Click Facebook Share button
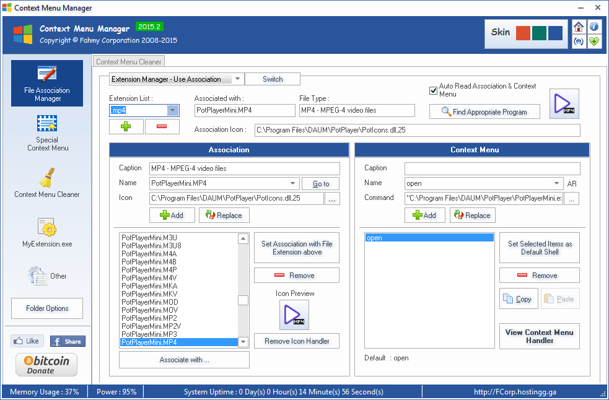Image resolution: width=609 pixels, height=400 pixels. pos(68,341)
